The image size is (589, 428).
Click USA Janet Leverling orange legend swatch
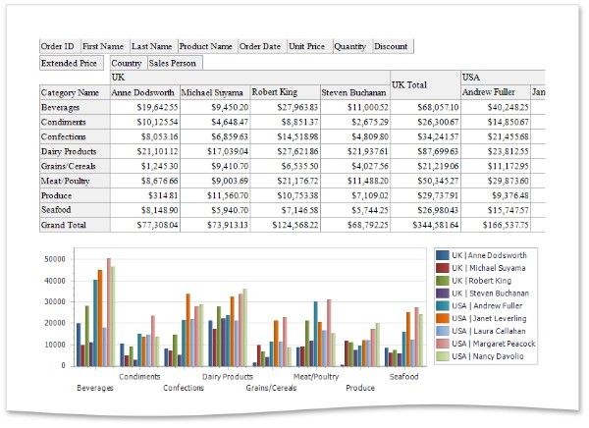click(443, 317)
